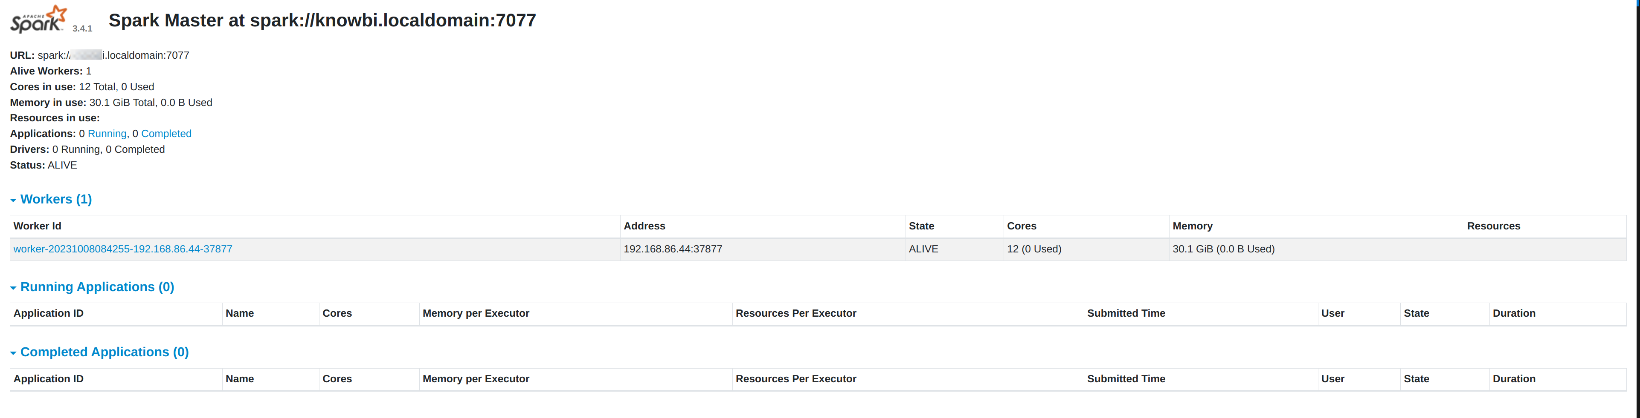This screenshot has height=418, width=1640.
Task: Sort Completed Applications by Name
Action: 239,379
